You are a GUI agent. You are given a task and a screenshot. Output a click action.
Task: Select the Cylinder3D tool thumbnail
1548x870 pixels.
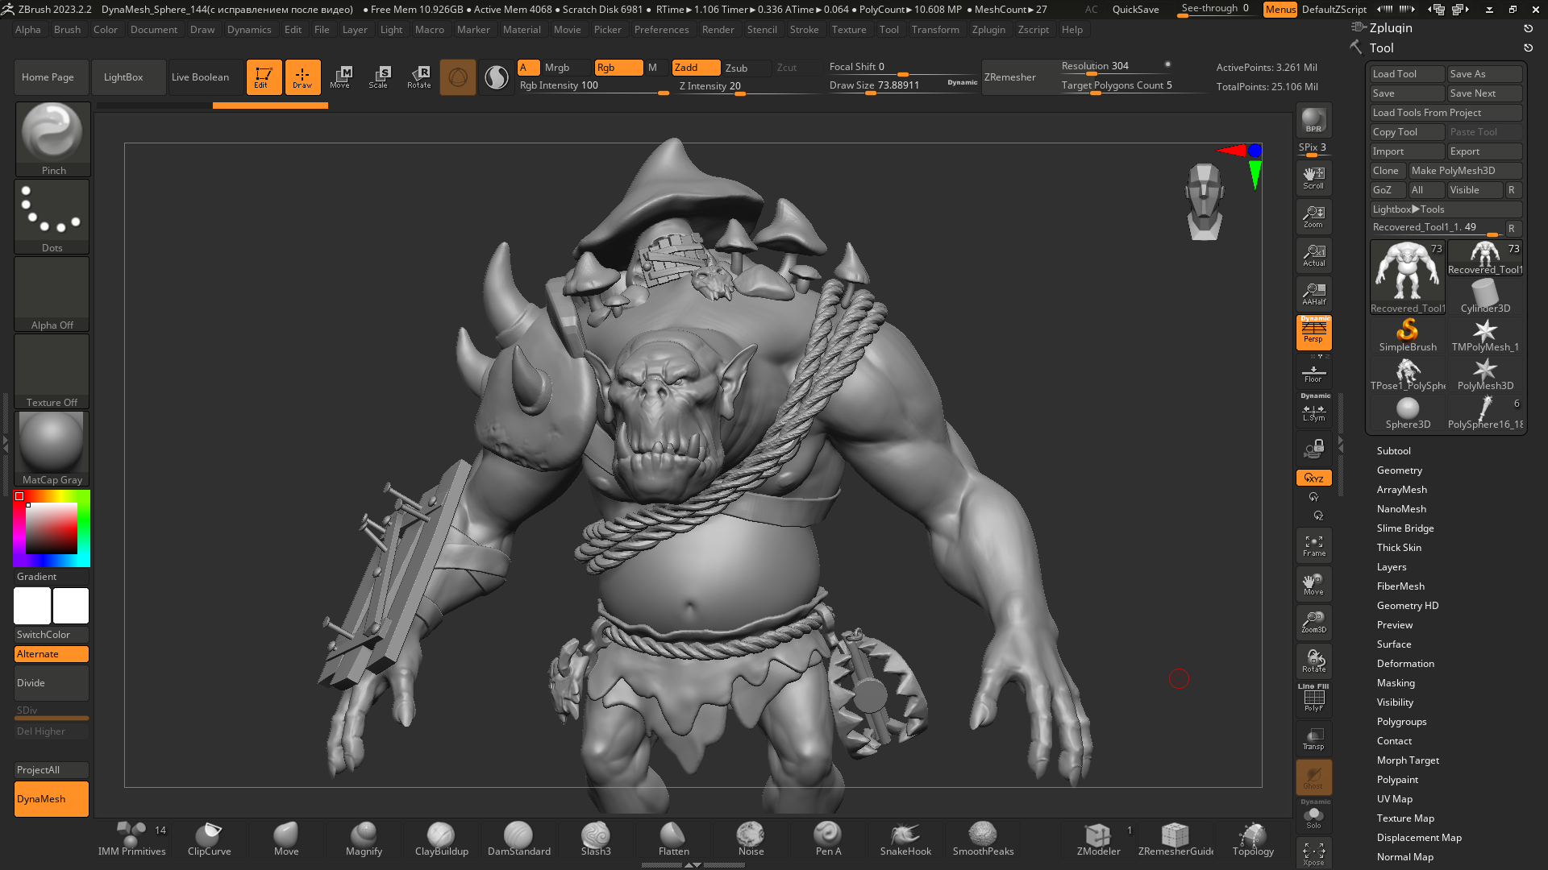1485,296
